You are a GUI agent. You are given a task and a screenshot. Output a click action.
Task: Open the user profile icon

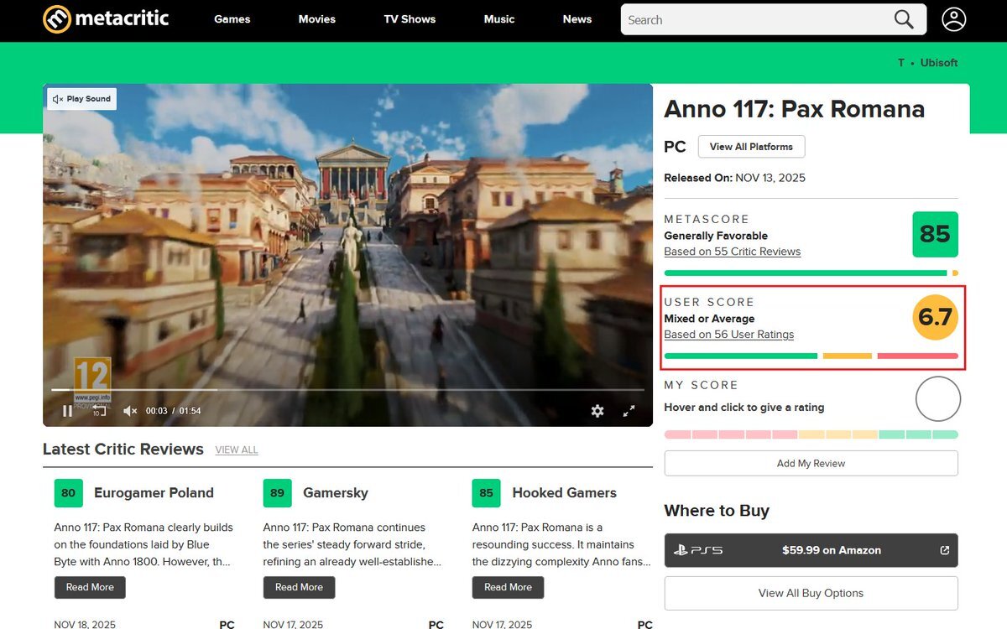[x=953, y=19]
